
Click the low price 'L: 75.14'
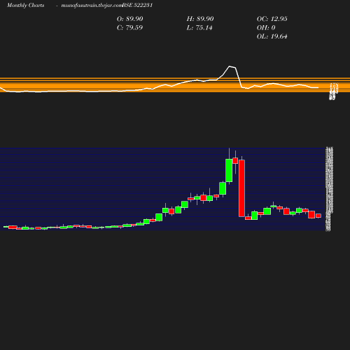(199, 28)
